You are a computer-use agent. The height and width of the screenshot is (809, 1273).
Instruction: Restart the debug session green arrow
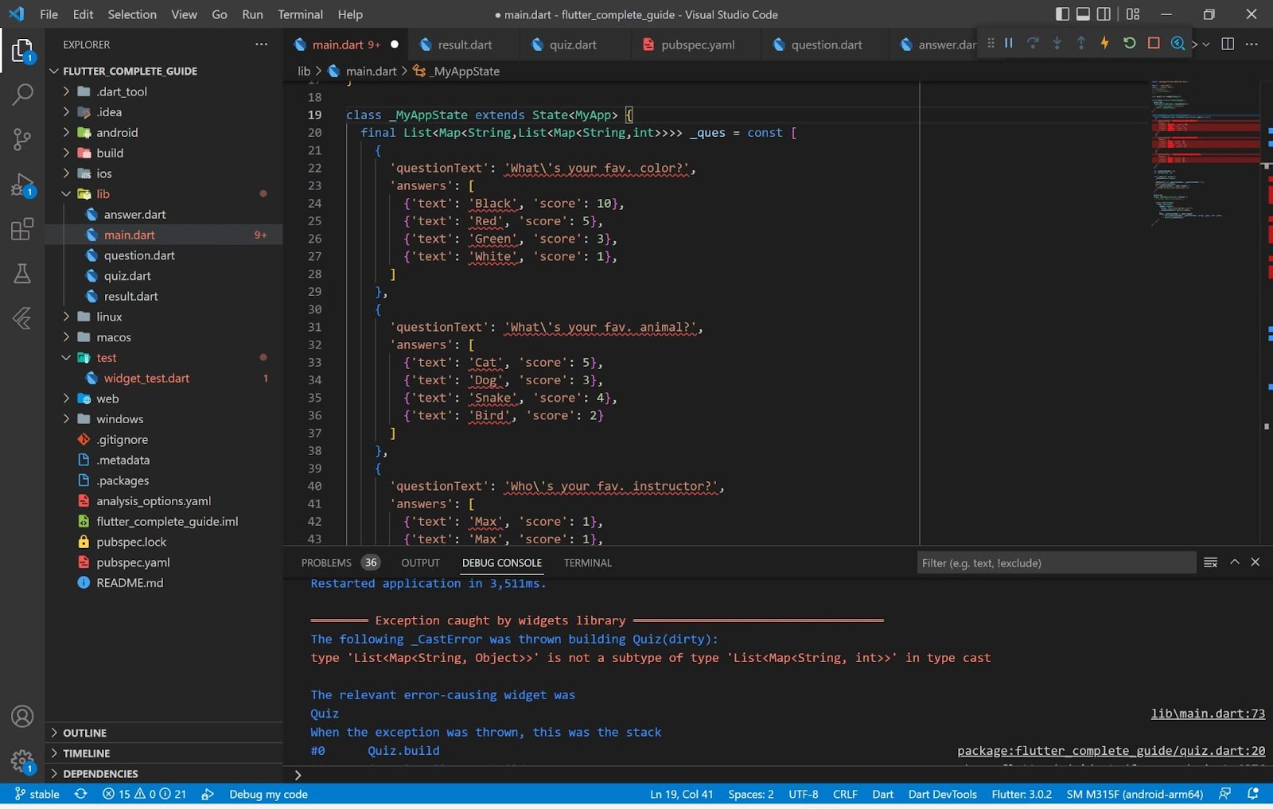pyautogui.click(x=1129, y=44)
